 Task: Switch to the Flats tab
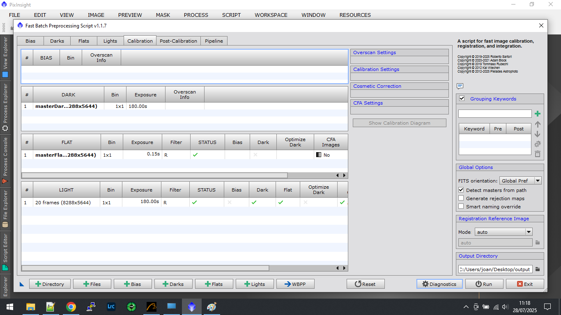[84, 41]
